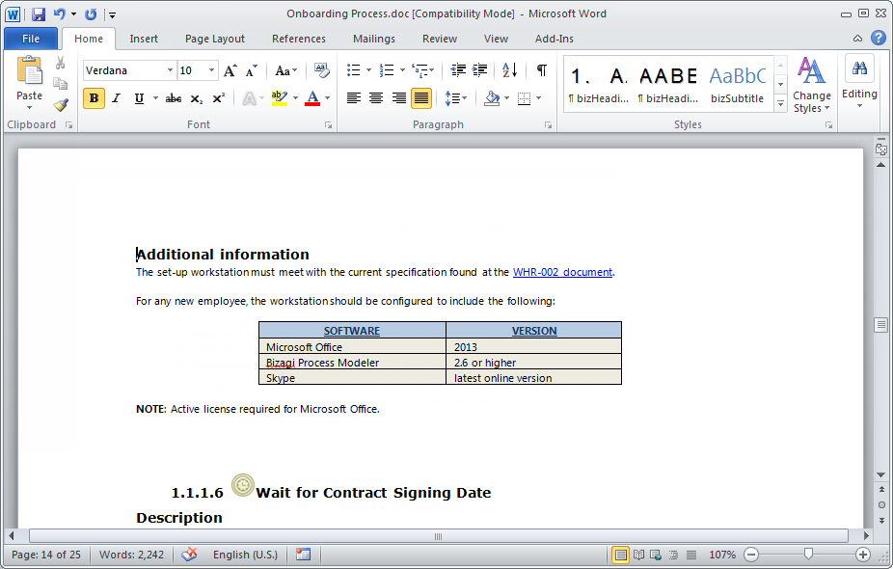Toggle Justify alignment
Screen dimensions: 893x569
click(421, 98)
